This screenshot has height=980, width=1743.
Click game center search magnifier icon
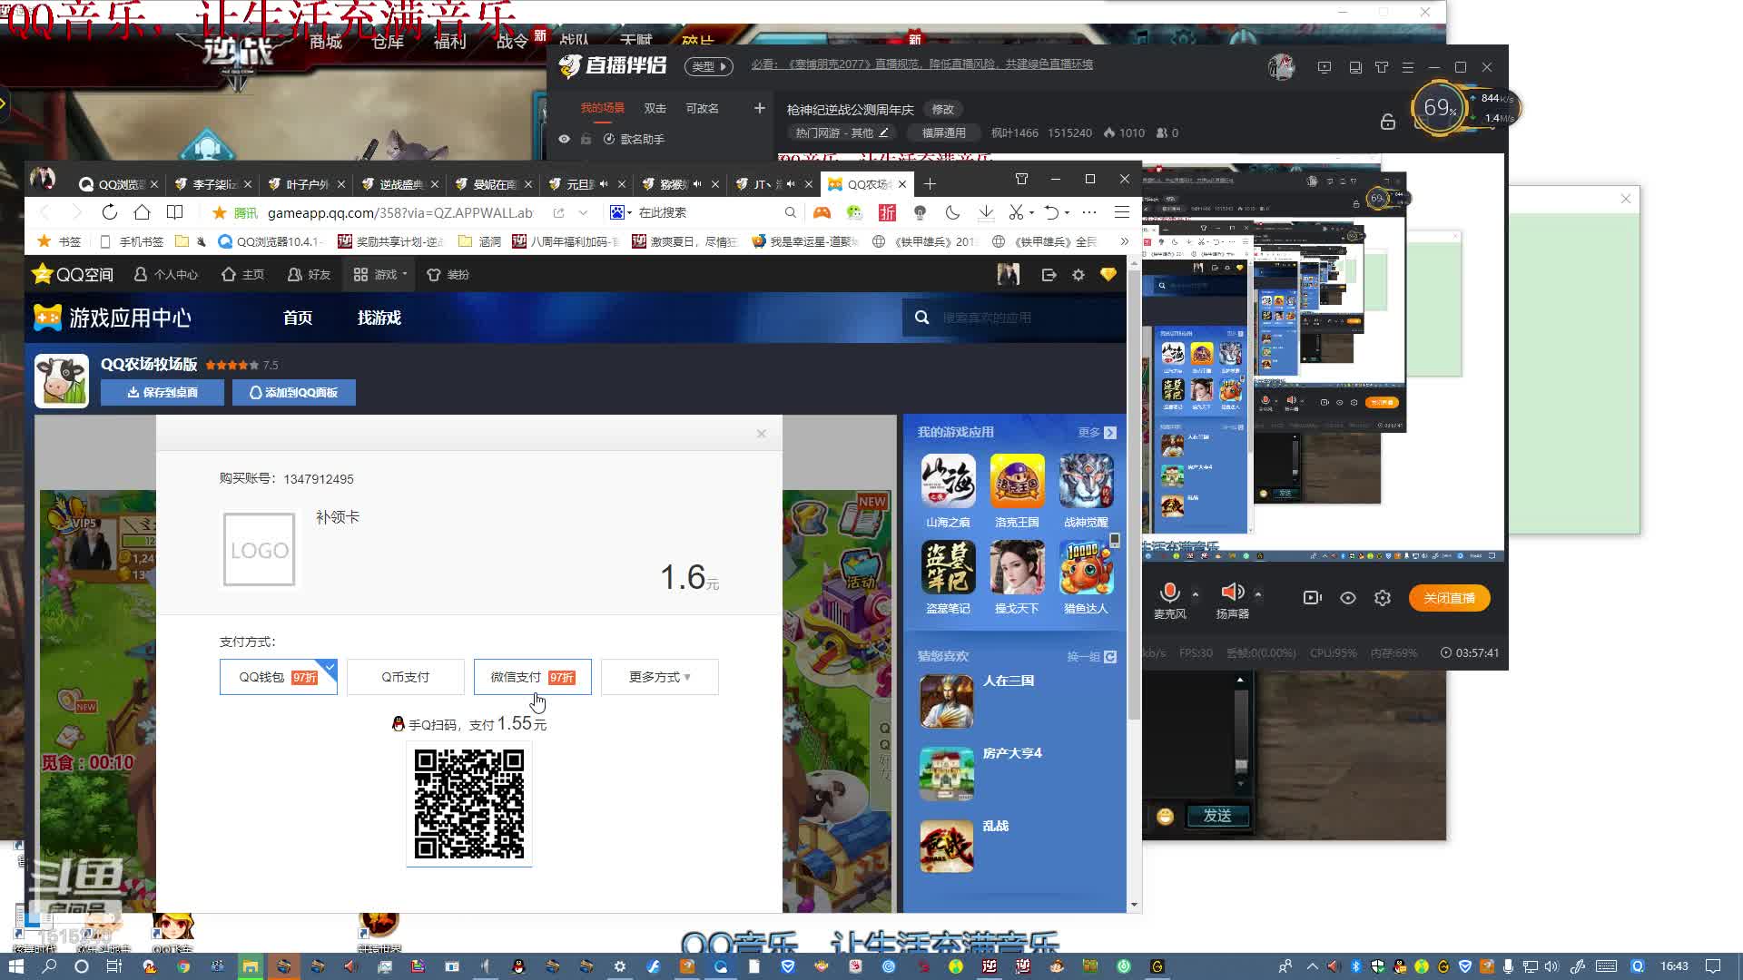click(922, 318)
